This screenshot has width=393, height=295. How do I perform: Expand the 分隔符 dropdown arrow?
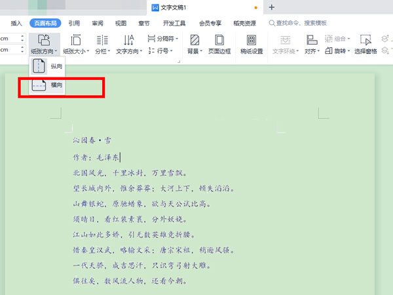point(177,39)
